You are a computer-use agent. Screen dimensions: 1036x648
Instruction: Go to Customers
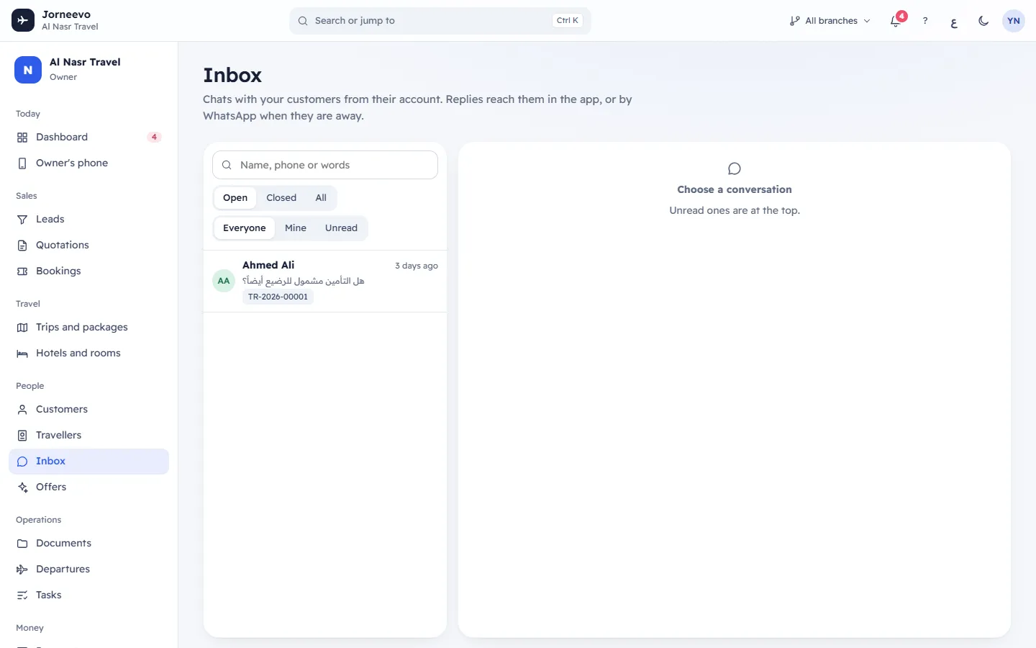[x=88, y=409]
